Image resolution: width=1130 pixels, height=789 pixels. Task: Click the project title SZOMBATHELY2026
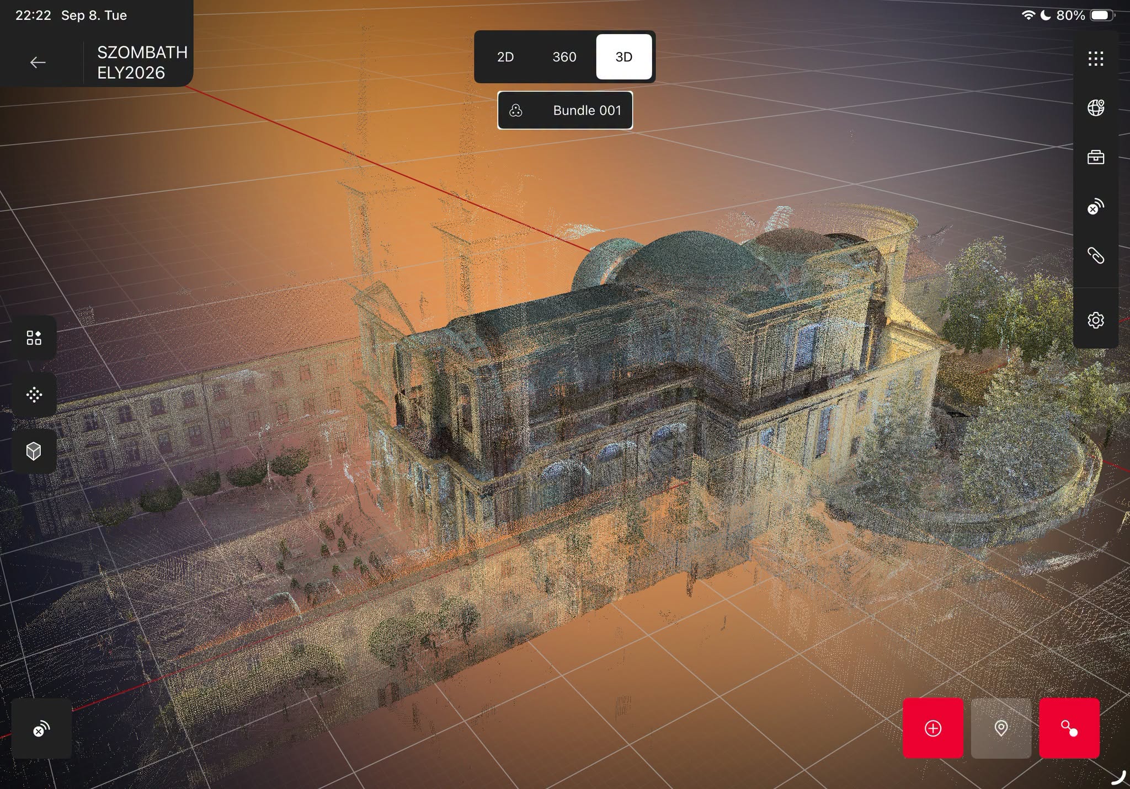click(142, 62)
